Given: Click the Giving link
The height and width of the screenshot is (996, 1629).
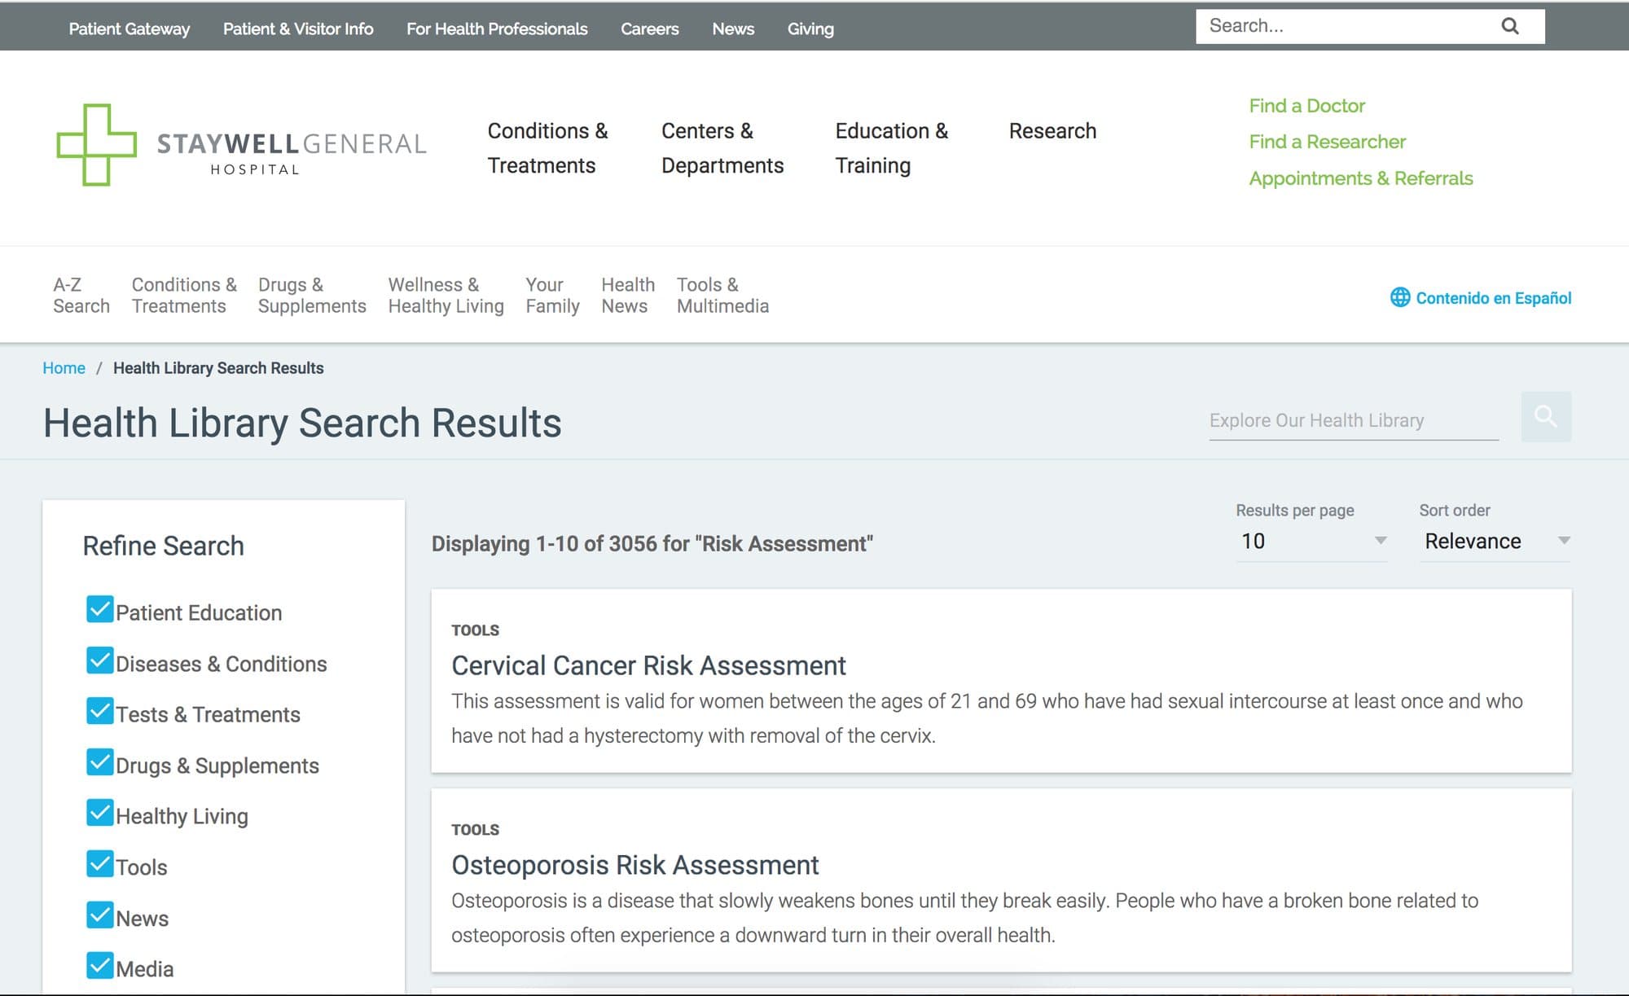Looking at the screenshot, I should 810,29.
